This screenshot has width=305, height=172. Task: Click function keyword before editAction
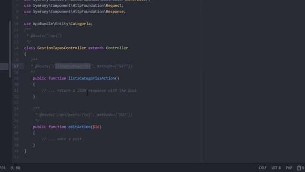point(57,127)
